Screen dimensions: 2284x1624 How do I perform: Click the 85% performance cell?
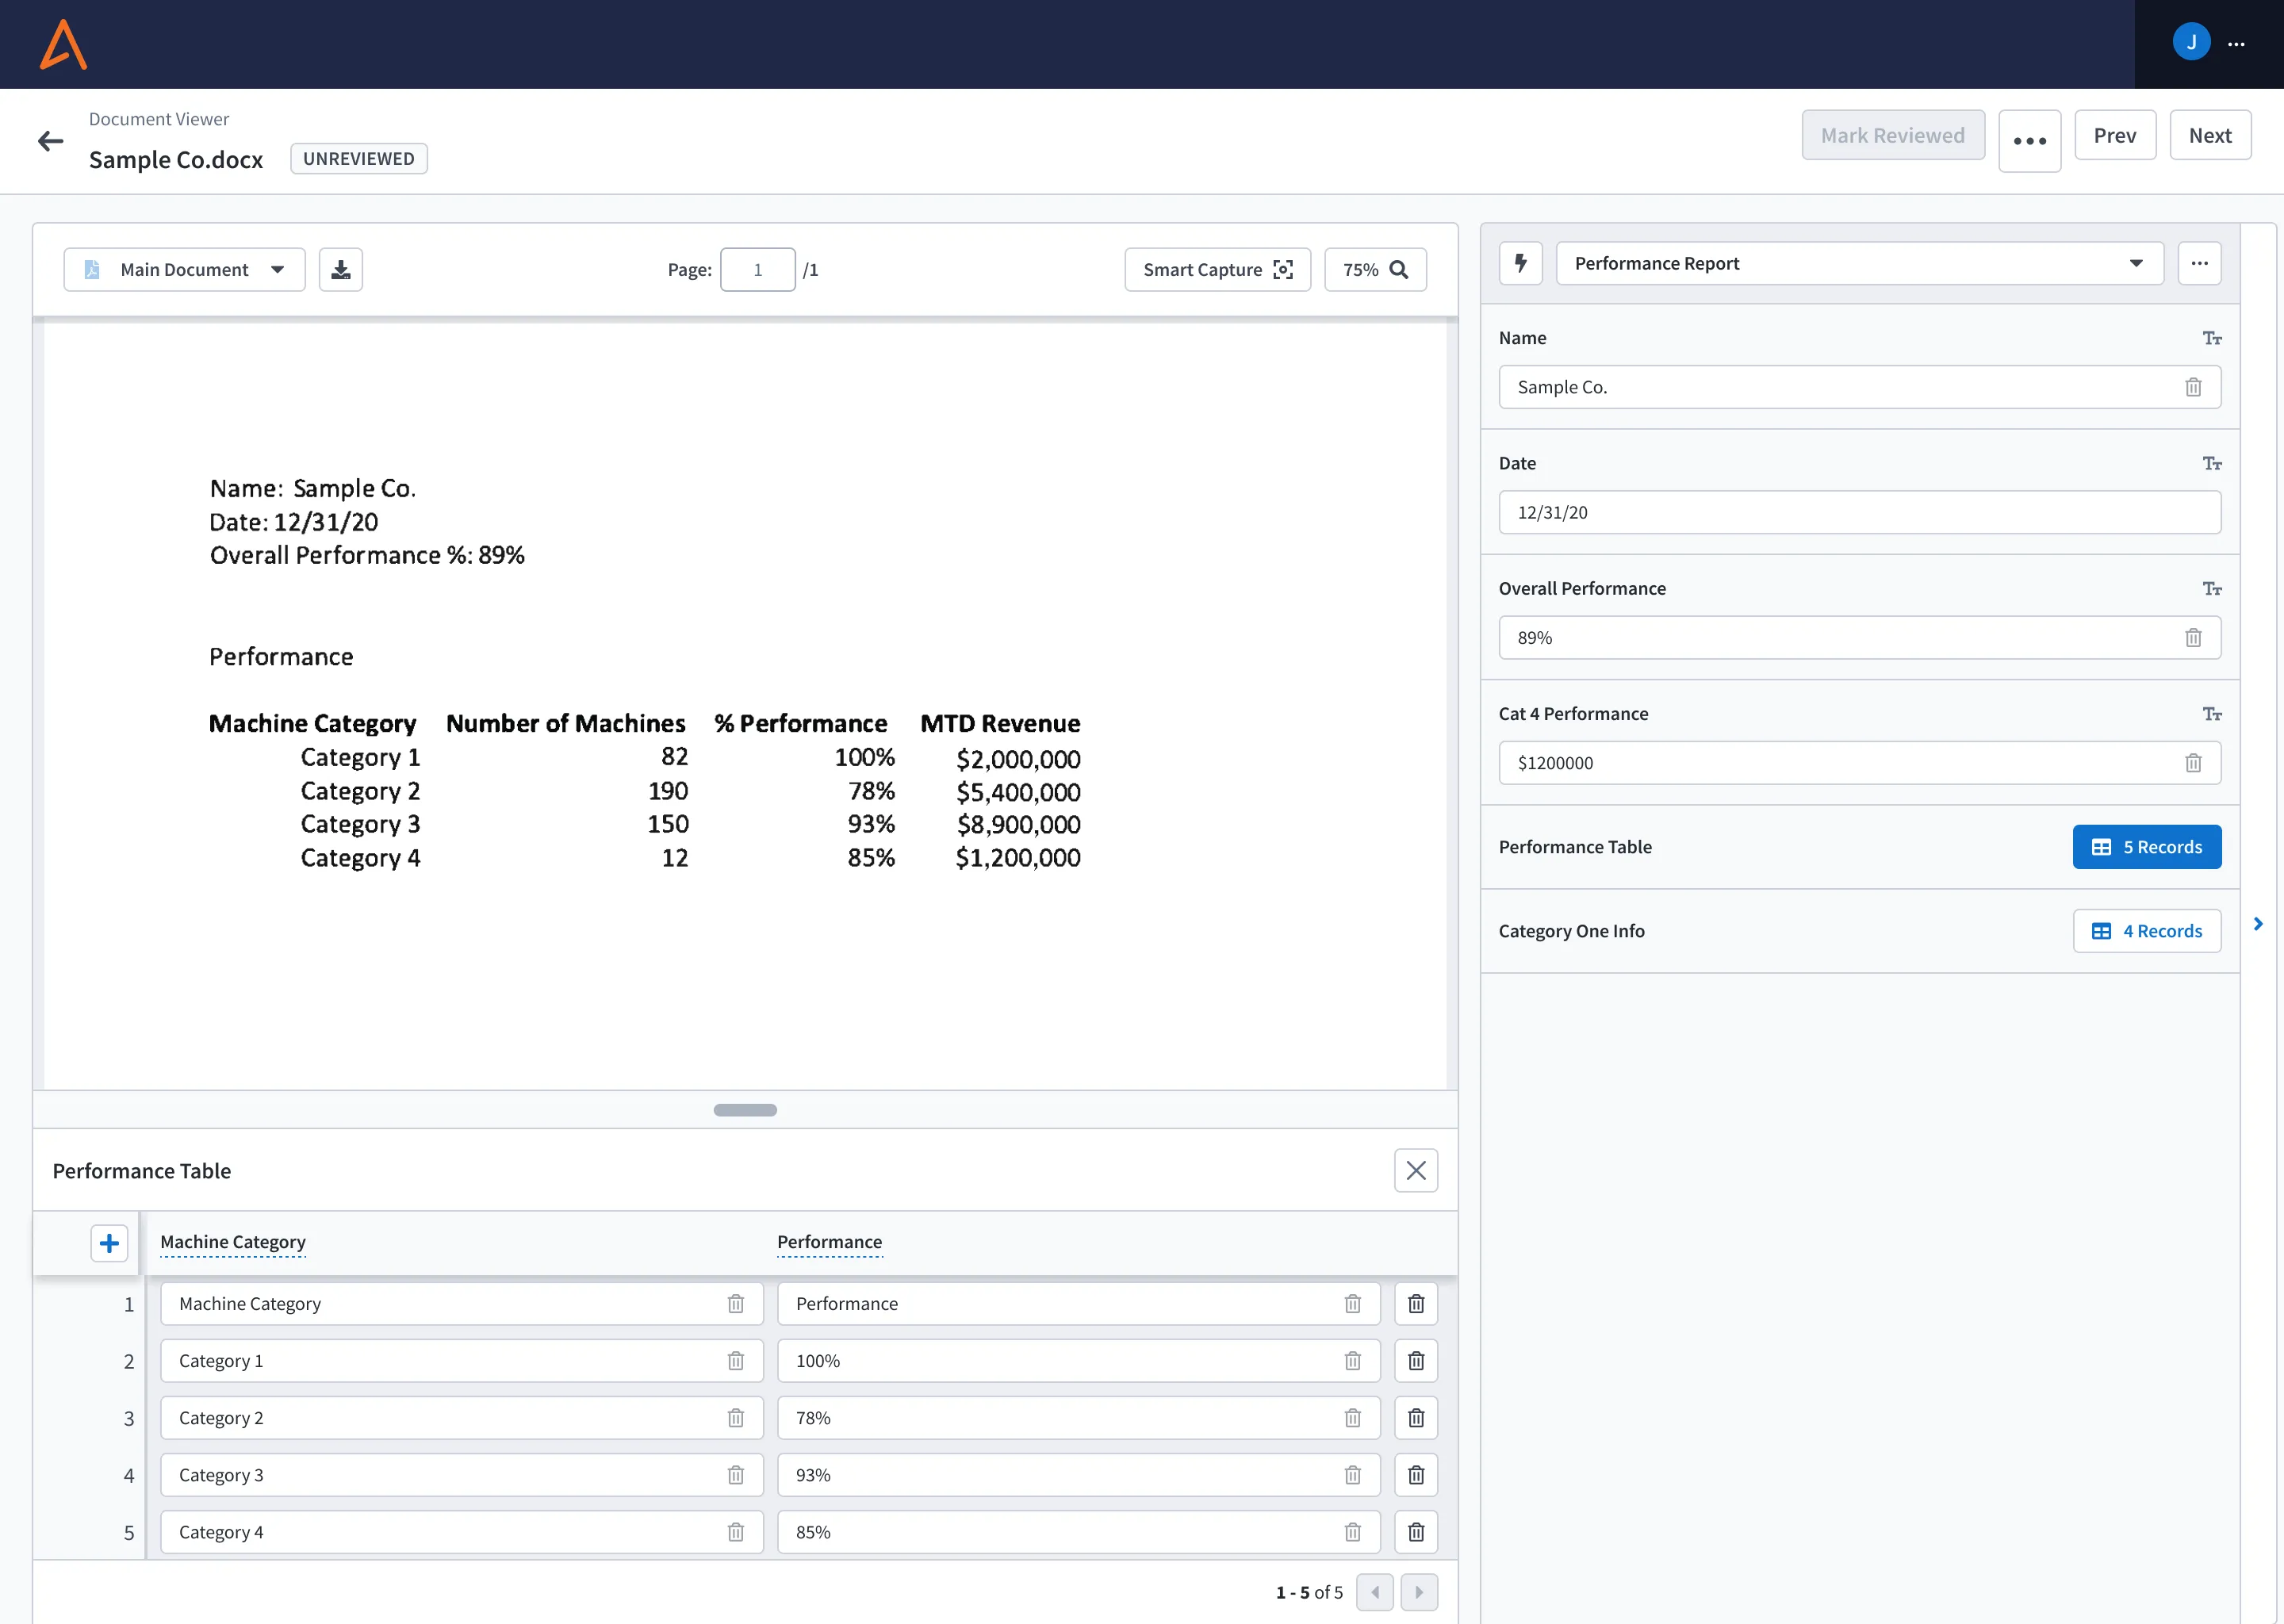tap(1078, 1532)
